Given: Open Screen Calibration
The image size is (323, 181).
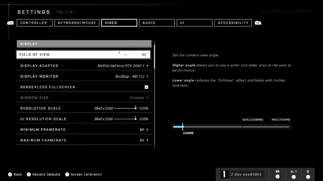Looking at the screenshot, I should [x=86, y=174].
